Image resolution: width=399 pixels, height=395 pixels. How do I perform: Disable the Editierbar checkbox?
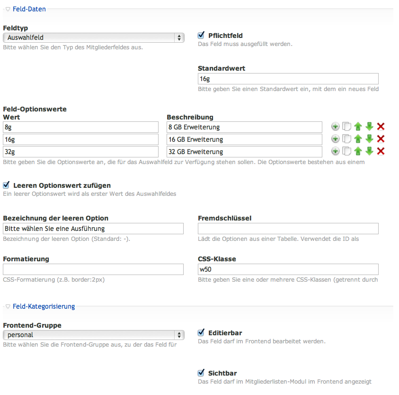[x=201, y=332]
